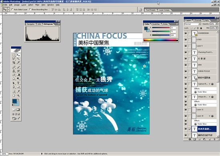Open the Layers panel flyout menu

click(x=218, y=20)
